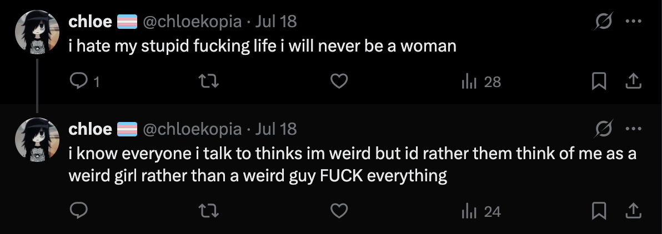View analytics showing 24 views
Viewport: 662px width, 234px height.
pos(482,211)
